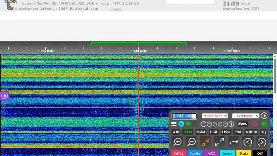Viewport: 277px width, 156px height.
Task: Select AM demodulation mode
Action: point(176,132)
